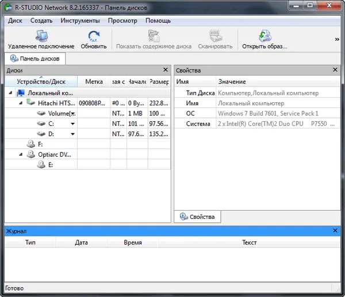
Task: Click the Volume partition icon
Action: coord(41,113)
